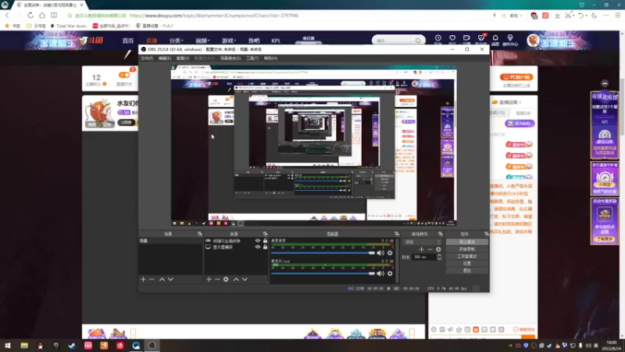This screenshot has width=625, height=352.
Task: Open source properties gear in Sources panel
Action: point(226,279)
